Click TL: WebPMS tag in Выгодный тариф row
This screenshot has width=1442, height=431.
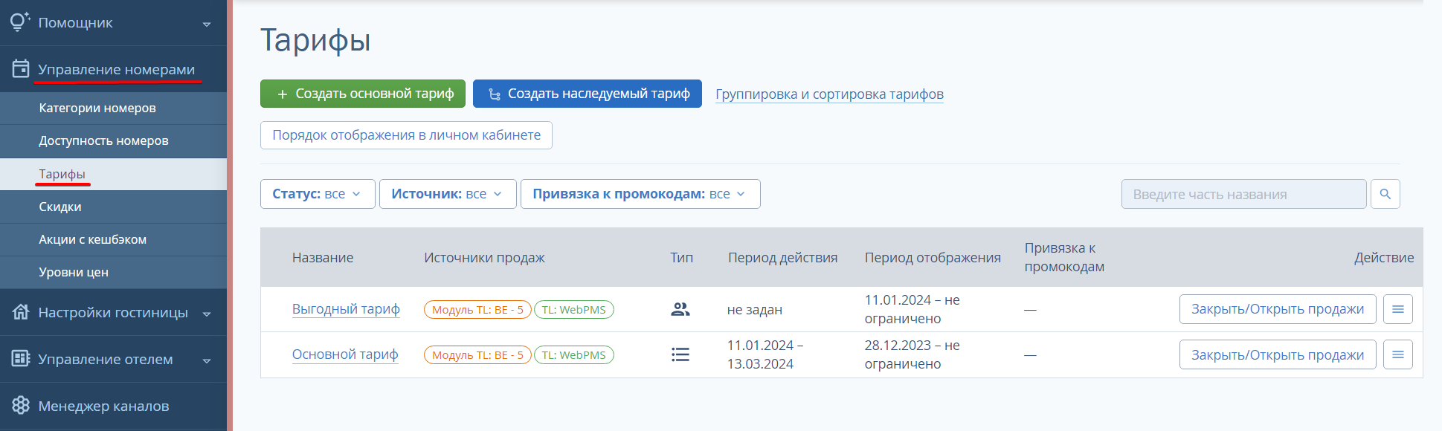[x=573, y=310]
